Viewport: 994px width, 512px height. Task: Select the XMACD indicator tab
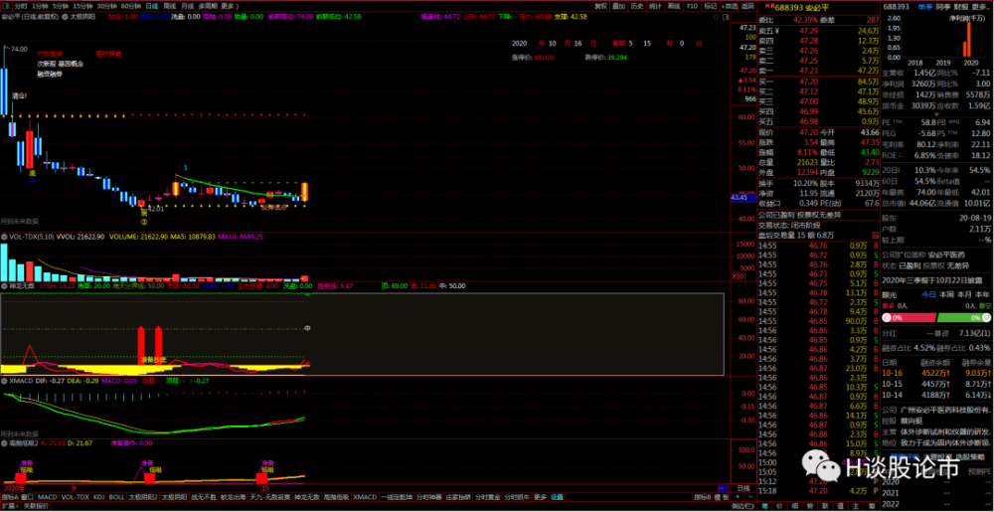[365, 497]
